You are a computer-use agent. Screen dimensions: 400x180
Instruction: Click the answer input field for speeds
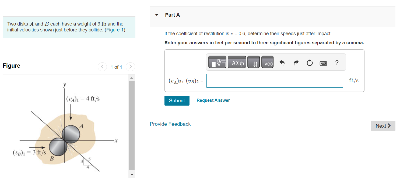[274, 81]
